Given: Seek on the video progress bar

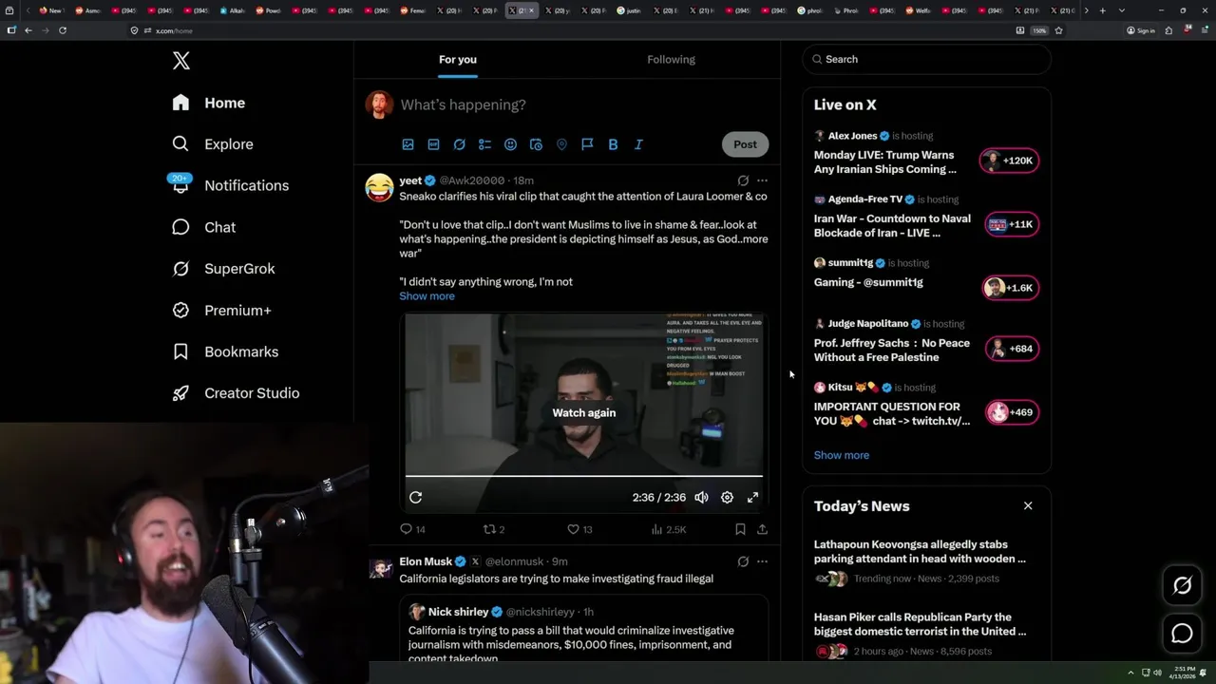Looking at the screenshot, I should (x=584, y=476).
